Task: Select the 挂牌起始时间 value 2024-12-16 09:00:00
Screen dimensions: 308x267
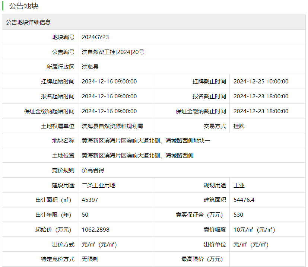Action: (109, 81)
